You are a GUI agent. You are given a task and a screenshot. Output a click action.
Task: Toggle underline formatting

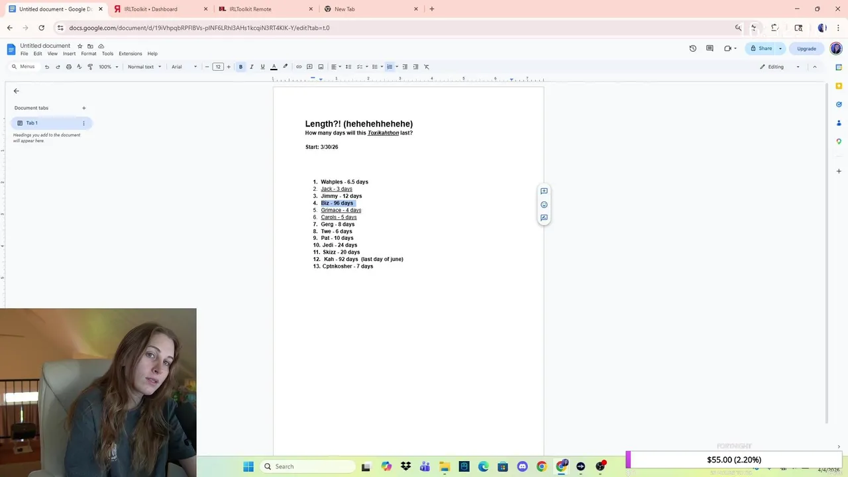[262, 67]
